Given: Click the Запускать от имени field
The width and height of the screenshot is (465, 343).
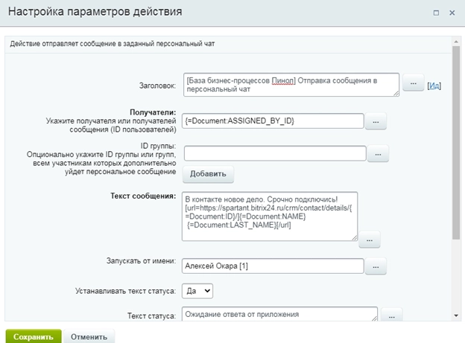Looking at the screenshot, I should [x=273, y=266].
